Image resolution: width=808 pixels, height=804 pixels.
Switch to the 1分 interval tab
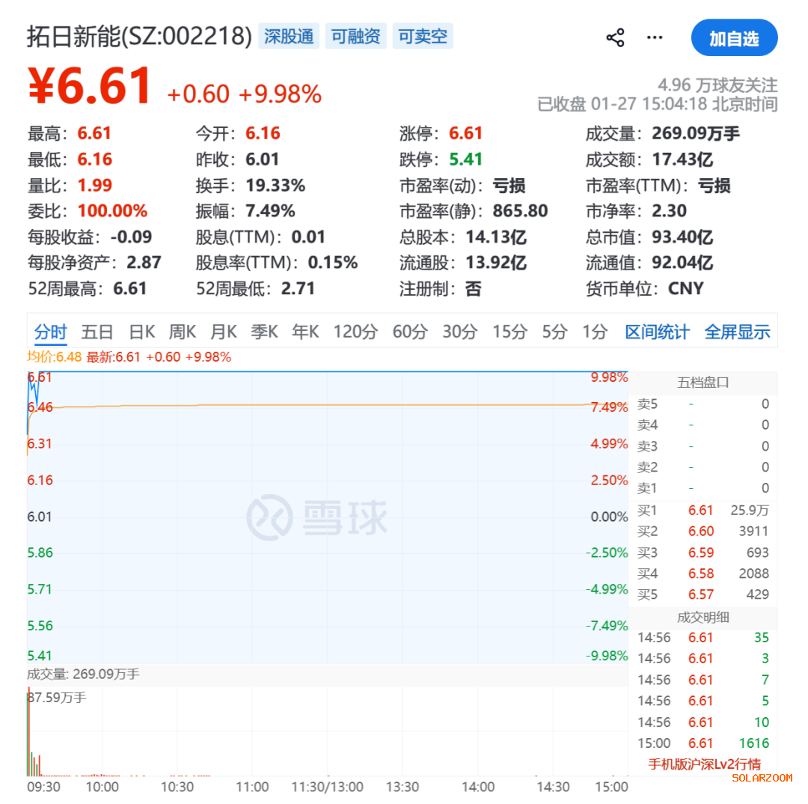[x=595, y=332]
